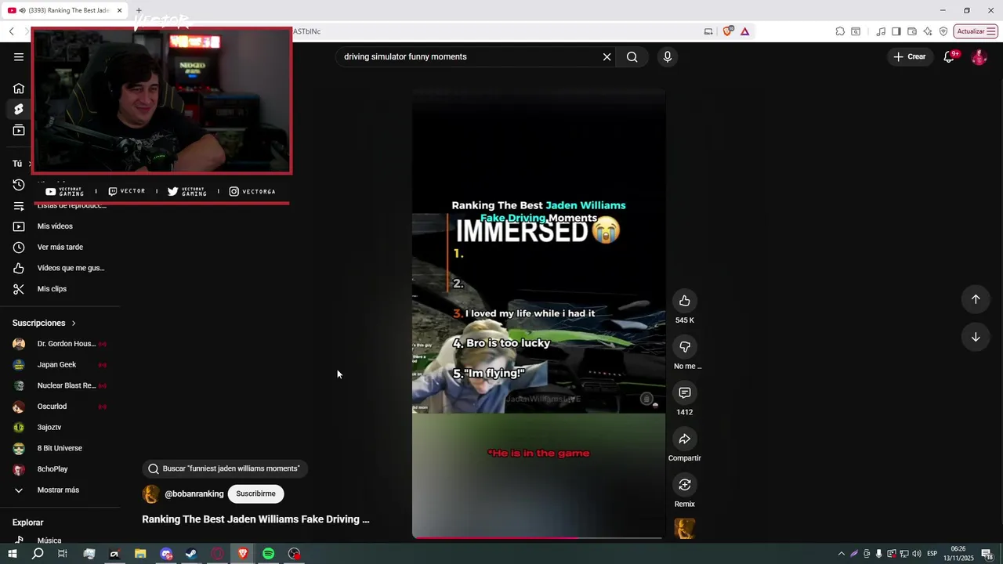Open Brave Wallet icon in toolbar
The image size is (1003, 564).
[x=912, y=31]
